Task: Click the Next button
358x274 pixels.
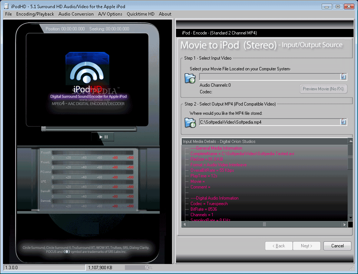Action: pyautogui.click(x=306, y=246)
